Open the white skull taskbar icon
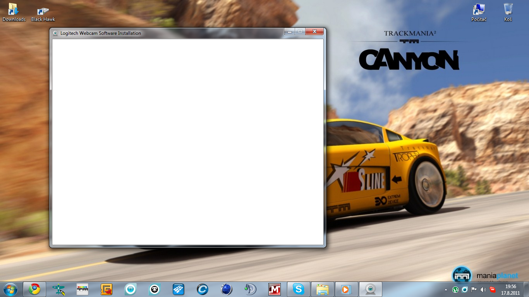This screenshot has width=529, height=297. pos(155,289)
